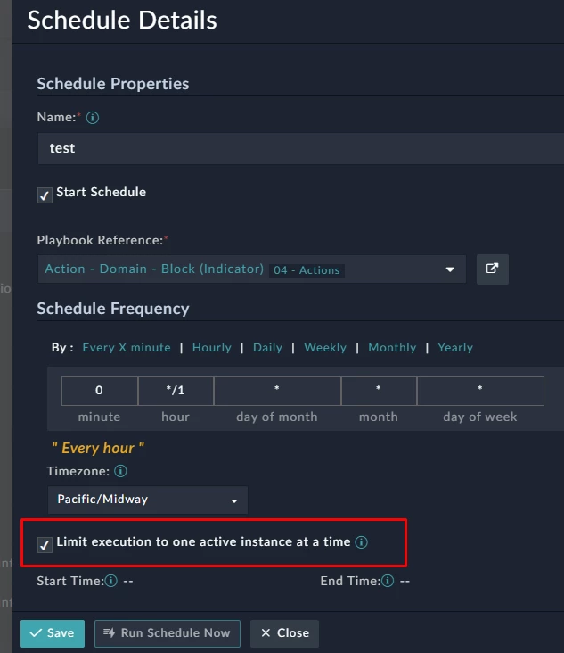Click info icon beside Limit execution option

362,541
